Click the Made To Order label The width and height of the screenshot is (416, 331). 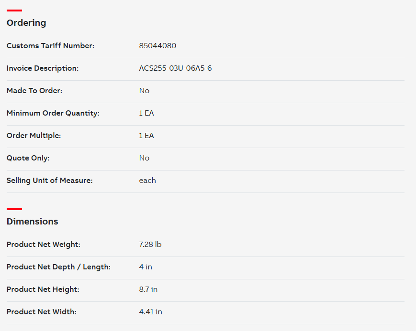(x=34, y=91)
